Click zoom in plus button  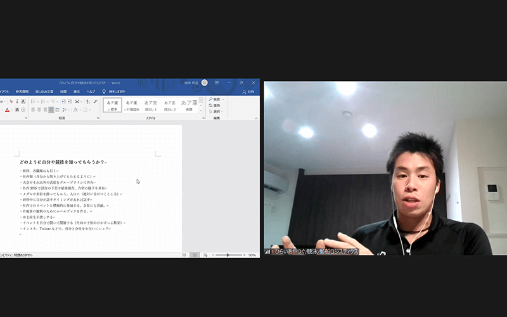coord(244,255)
